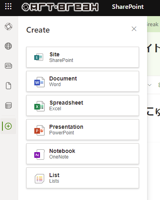Open the SharePoint home link
Image resolution: width=160 pixels, height=200 pixels.
128,7
